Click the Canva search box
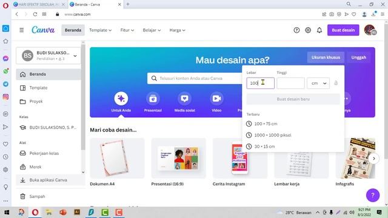The image size is (388, 218). pyautogui.click(x=195, y=78)
